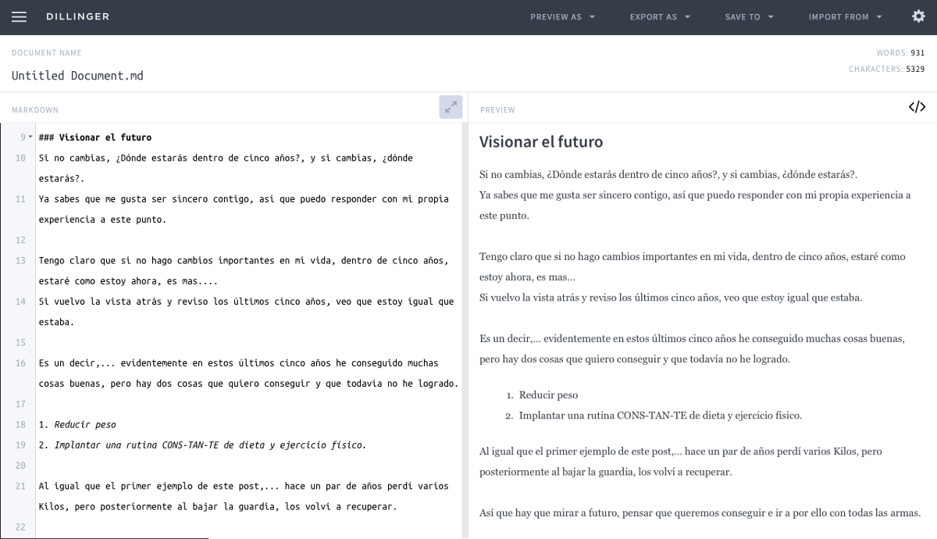This screenshot has height=539, width=937.
Task: Click the Dillinger logo title
Action: 77,17
